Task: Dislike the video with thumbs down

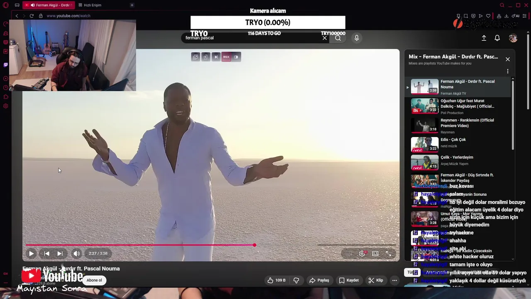Action: point(296,280)
